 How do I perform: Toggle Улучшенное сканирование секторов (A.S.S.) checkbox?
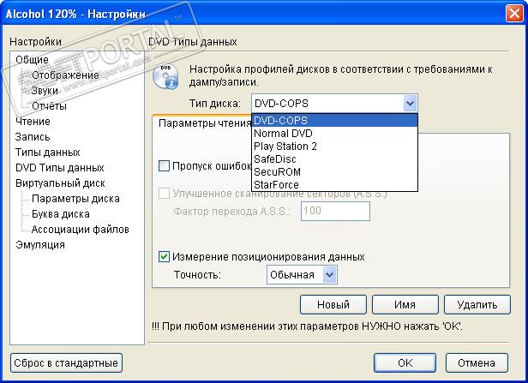coord(164,194)
